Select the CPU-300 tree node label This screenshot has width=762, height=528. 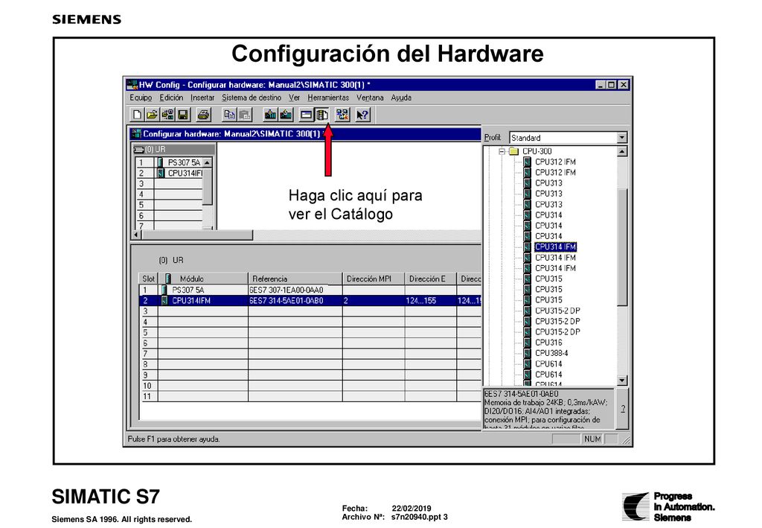[537, 151]
